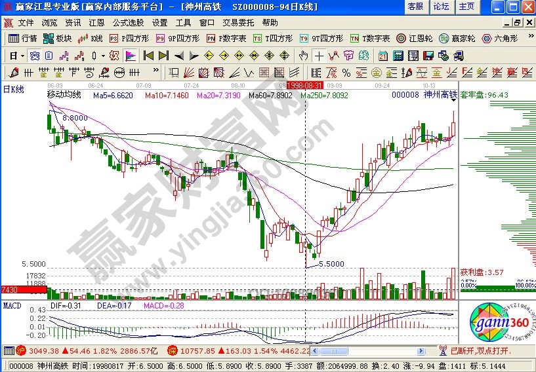Toggle the highlighted color-flag chart button
Screen dimensions: 536x372
point(130,55)
